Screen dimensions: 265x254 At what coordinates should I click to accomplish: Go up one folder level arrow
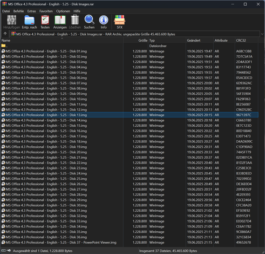5,34
